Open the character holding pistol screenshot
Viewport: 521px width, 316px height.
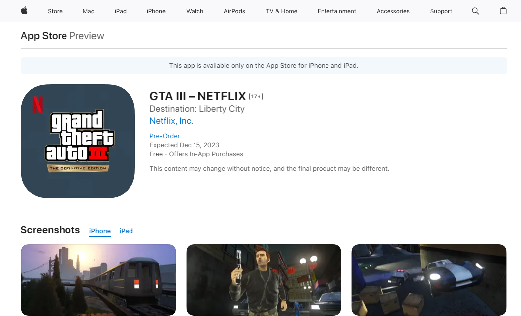coord(263,279)
